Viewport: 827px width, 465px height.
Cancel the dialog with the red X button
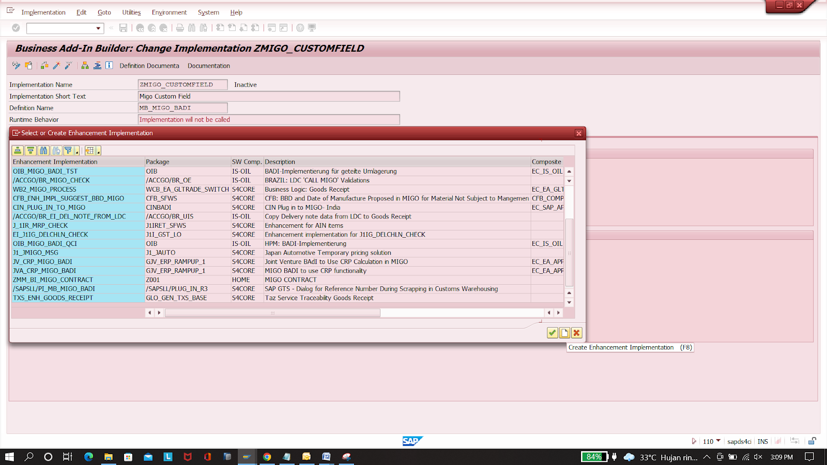click(x=577, y=333)
